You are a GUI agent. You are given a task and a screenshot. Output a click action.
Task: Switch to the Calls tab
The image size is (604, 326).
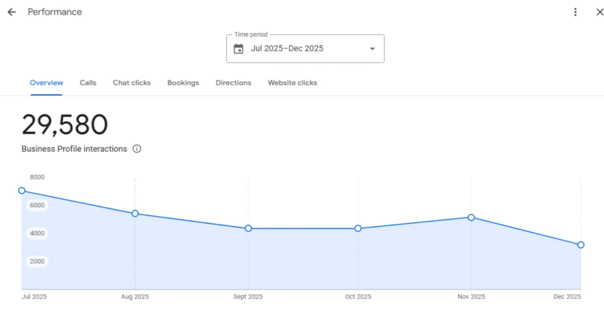(x=88, y=83)
